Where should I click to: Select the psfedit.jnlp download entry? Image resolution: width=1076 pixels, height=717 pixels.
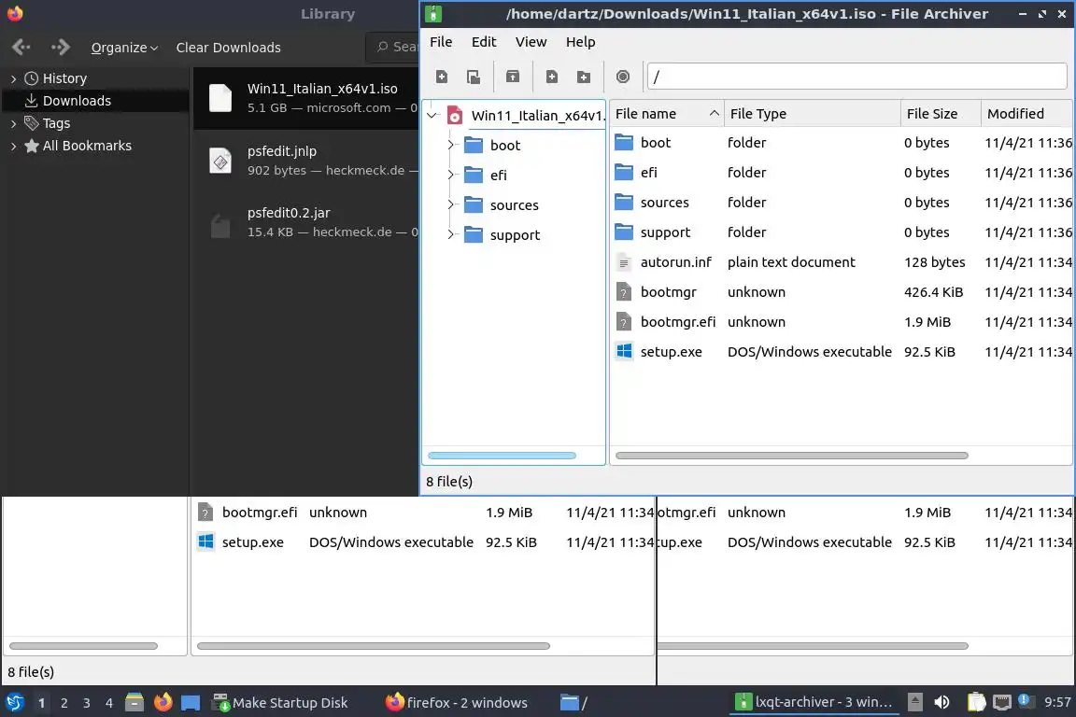click(x=306, y=161)
